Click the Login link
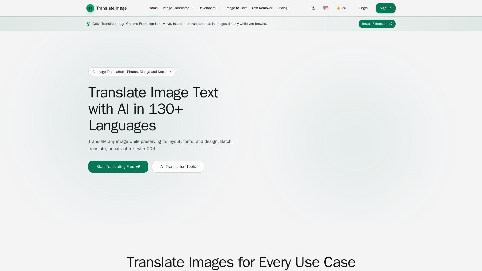This screenshot has width=482, height=271. 363,8
